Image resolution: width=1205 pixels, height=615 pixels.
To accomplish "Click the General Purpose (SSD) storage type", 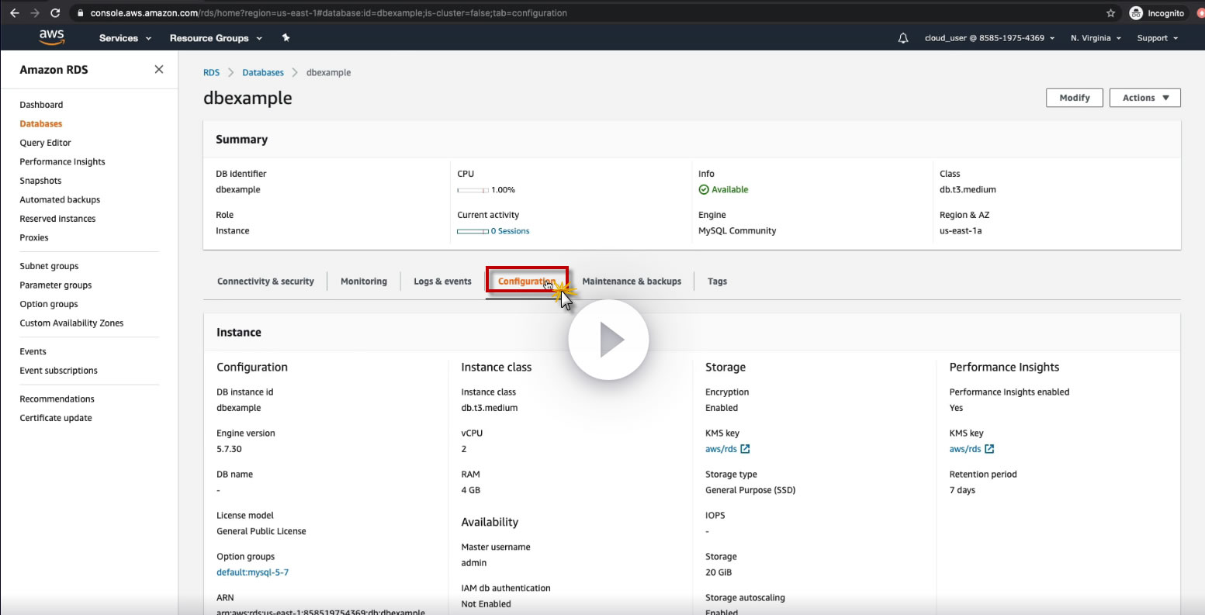I will click(750, 490).
